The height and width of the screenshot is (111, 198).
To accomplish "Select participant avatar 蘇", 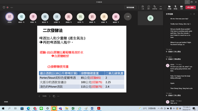I will tap(116, 17).
